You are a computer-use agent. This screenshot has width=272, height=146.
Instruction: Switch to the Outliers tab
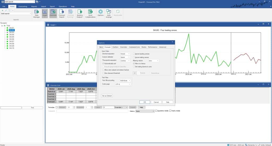[115, 47]
